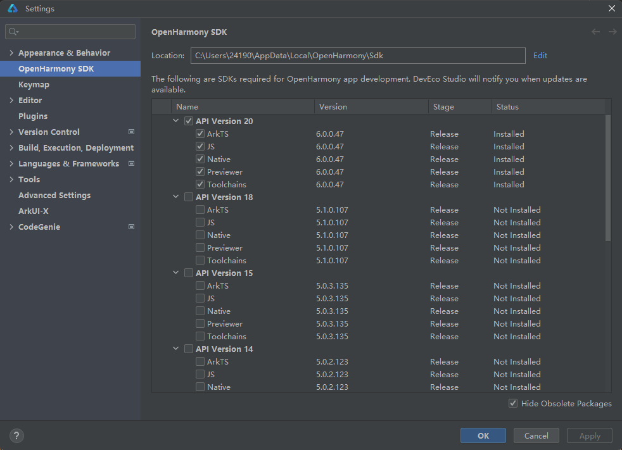
Task: Select OpenHarmony SDK settings page
Action: (70, 68)
